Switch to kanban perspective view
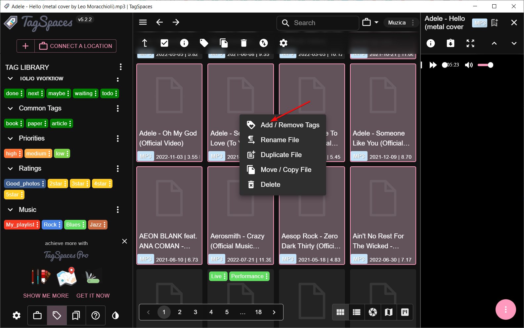Screen dimensions: 524x328 [405, 312]
